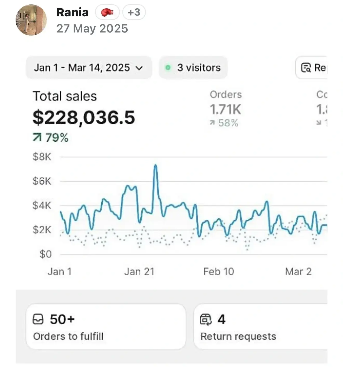The height and width of the screenshot is (367, 343).
Task: Click the 27 May 2025 post date
Action: (x=92, y=29)
